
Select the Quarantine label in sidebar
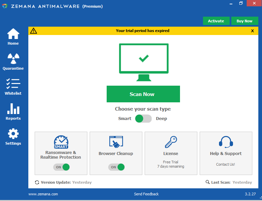coord(13,69)
